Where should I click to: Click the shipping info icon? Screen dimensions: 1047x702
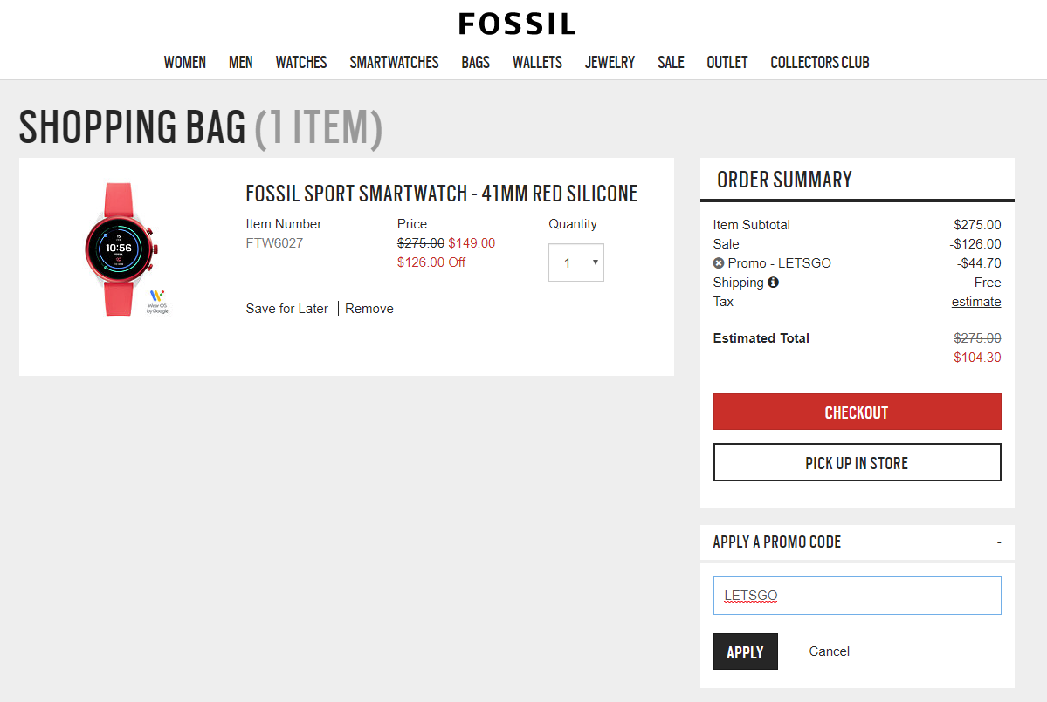773,283
